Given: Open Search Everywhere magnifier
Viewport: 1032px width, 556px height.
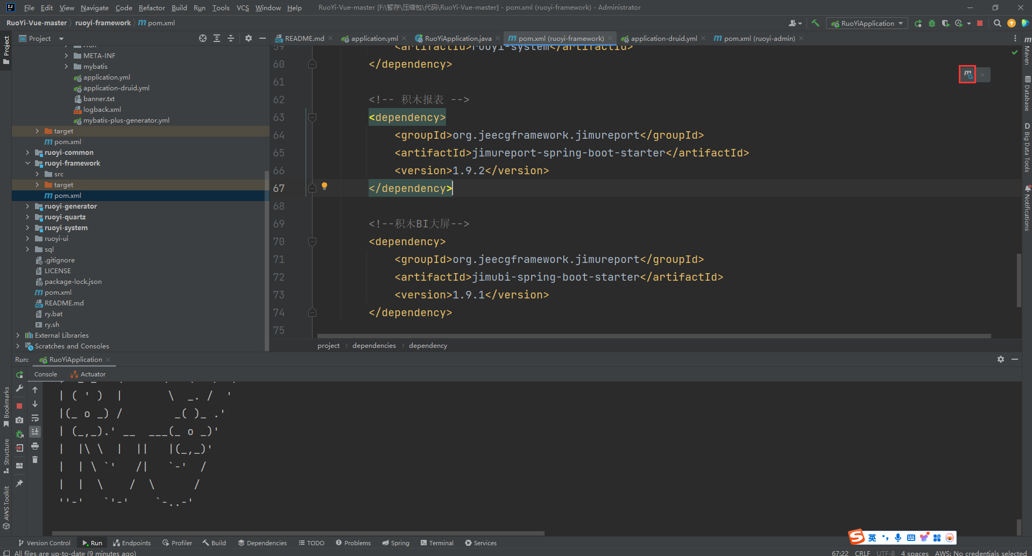Looking at the screenshot, I should pyautogui.click(x=997, y=23).
